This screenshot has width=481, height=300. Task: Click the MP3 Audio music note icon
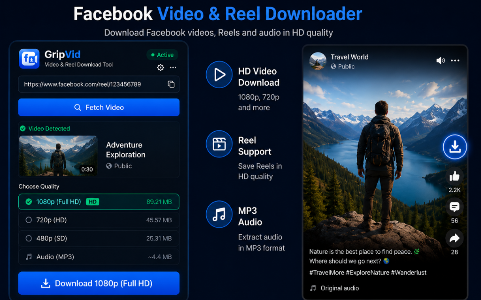point(219,214)
